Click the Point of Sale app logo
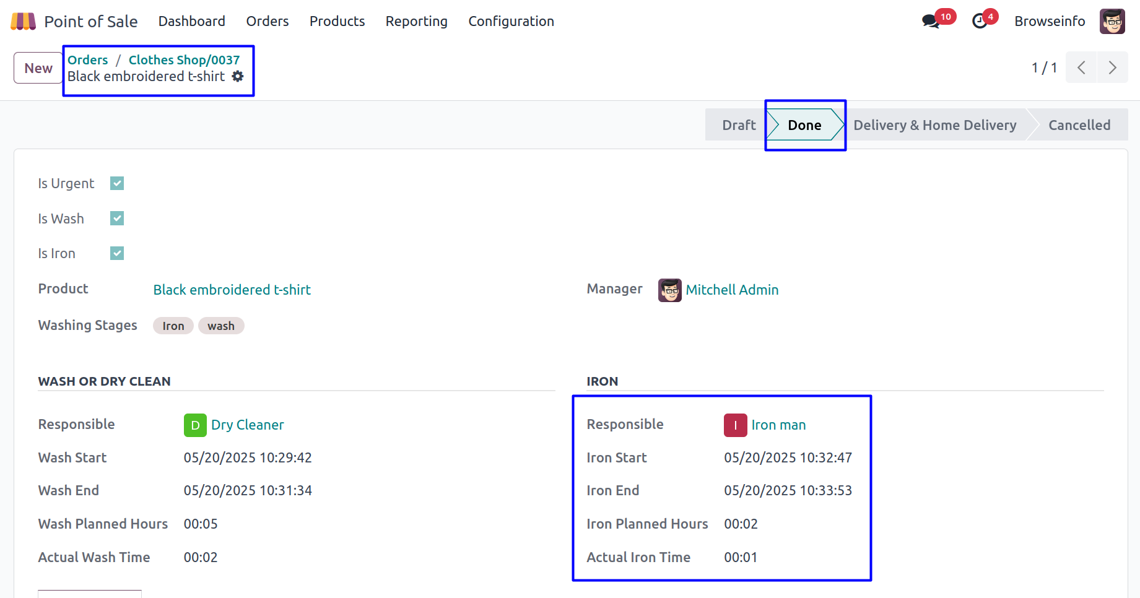Image resolution: width=1140 pixels, height=598 pixels. click(24, 22)
